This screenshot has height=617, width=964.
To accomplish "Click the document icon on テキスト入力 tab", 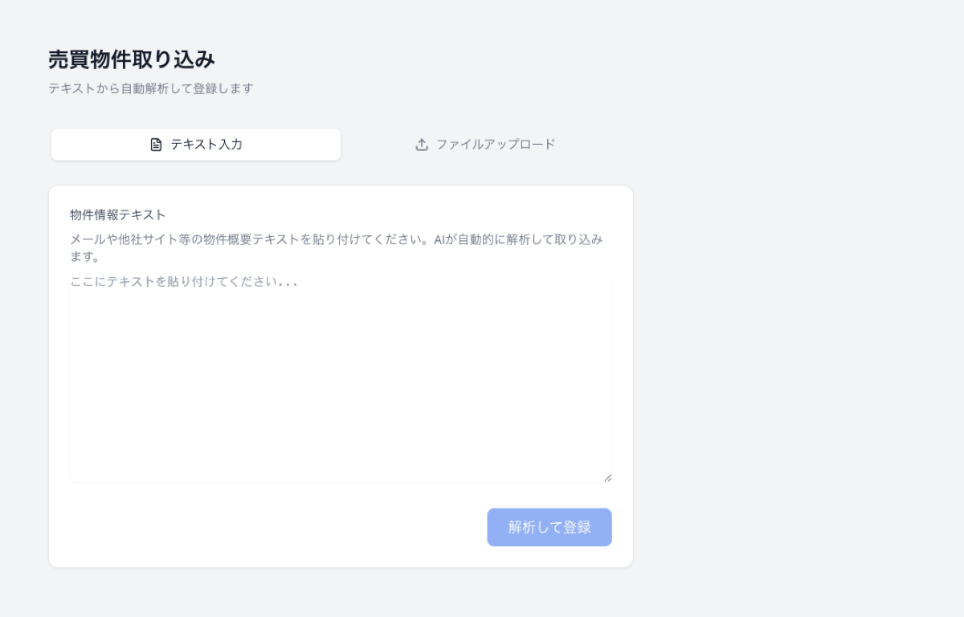I will coord(157,145).
